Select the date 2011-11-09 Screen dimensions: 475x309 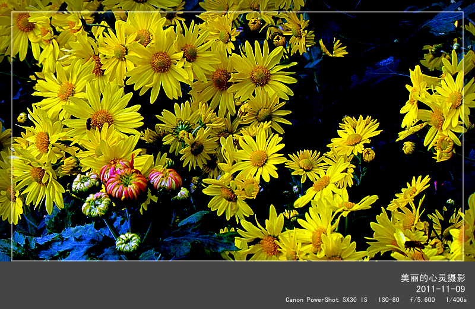pos(441,289)
